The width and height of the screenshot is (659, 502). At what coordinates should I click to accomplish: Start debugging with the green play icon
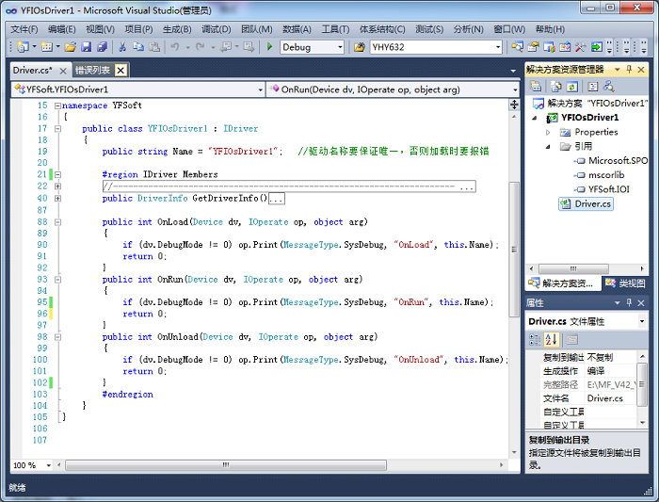pyautogui.click(x=270, y=47)
